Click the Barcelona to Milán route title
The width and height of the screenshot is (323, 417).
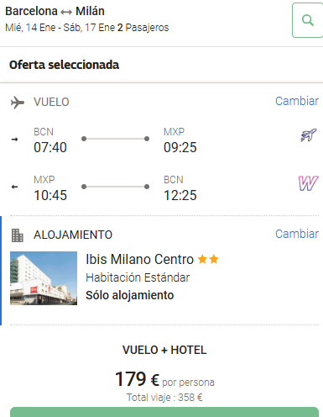click(55, 11)
